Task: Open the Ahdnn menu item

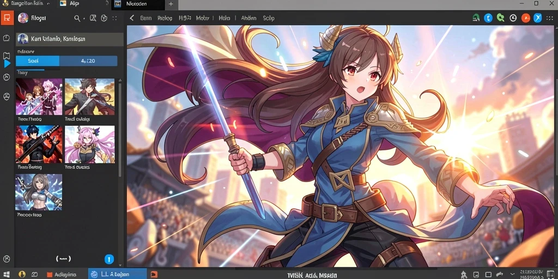Action: (x=248, y=18)
